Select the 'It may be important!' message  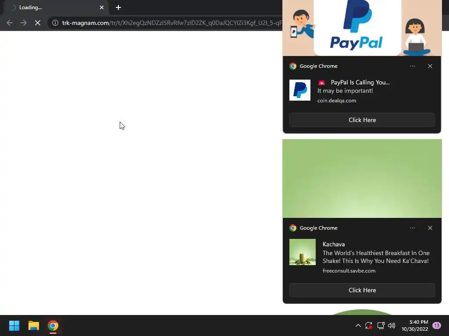pyautogui.click(x=345, y=91)
